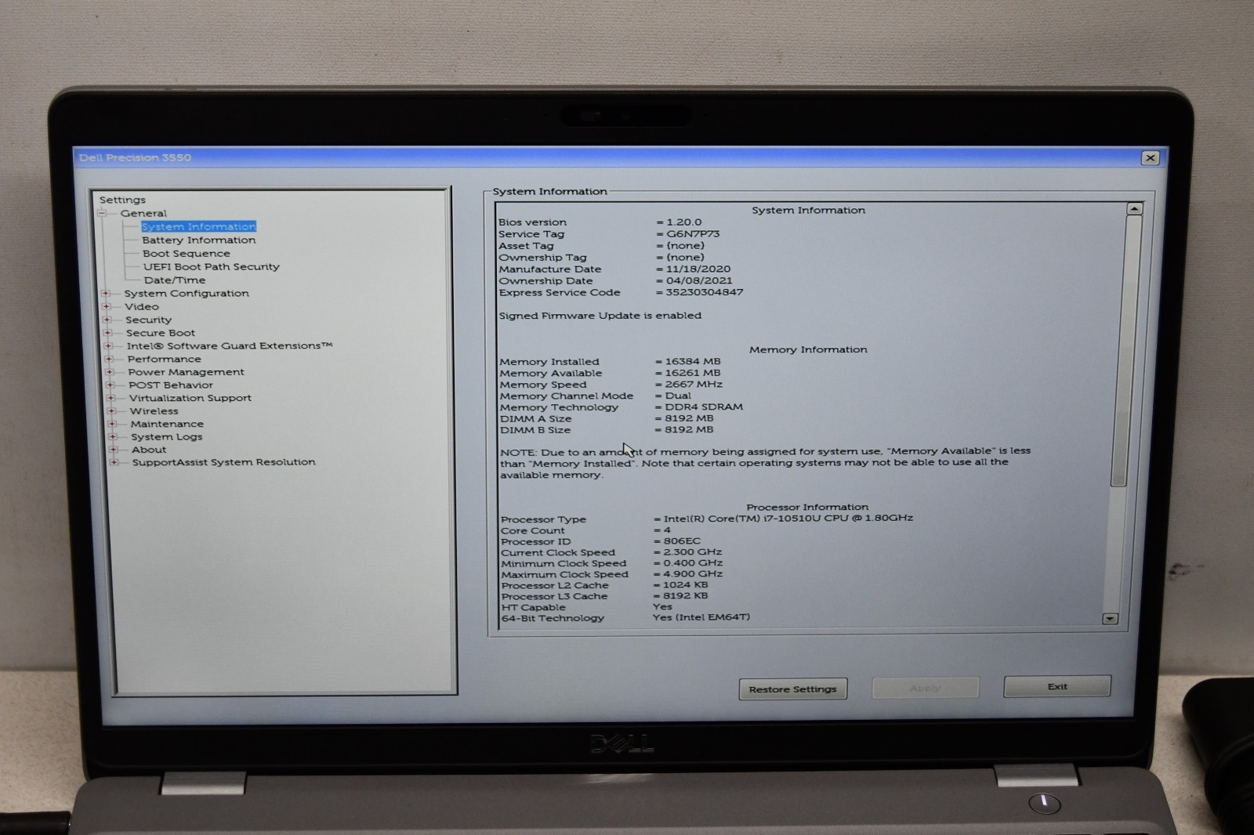Select the Power Management label
Image resolution: width=1254 pixels, height=835 pixels.
[x=187, y=372]
